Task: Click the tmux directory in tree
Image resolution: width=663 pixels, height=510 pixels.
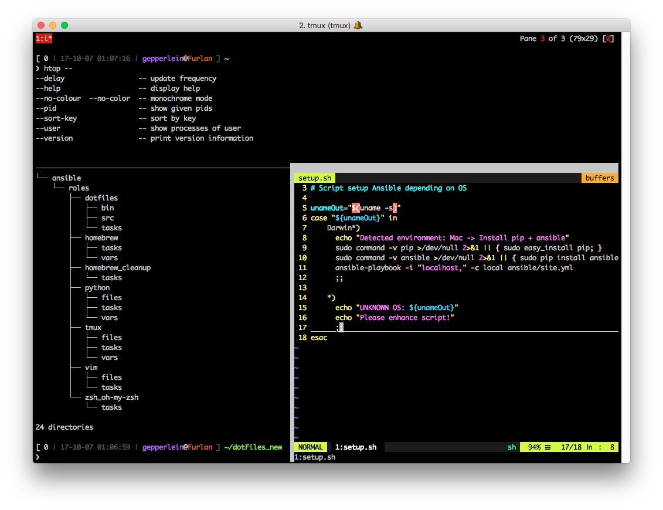Action: pos(93,327)
